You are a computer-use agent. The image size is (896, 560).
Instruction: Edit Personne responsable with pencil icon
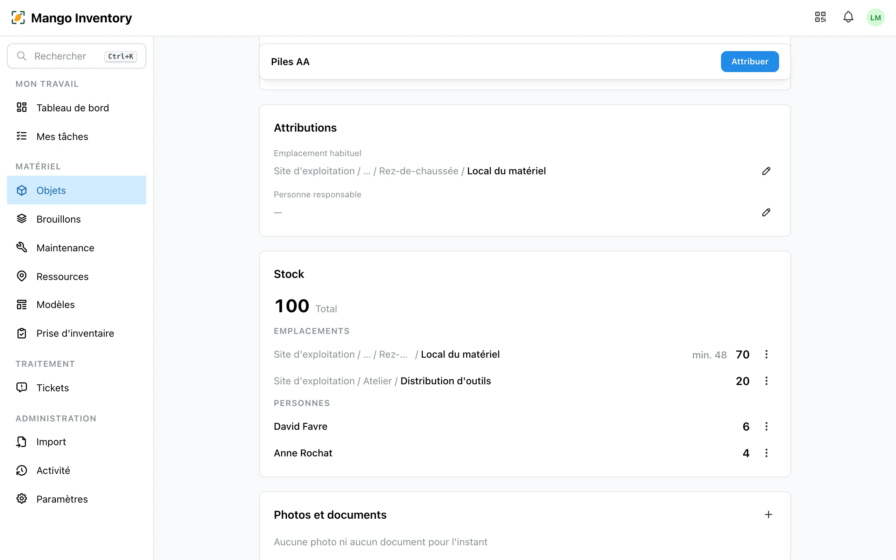766,212
